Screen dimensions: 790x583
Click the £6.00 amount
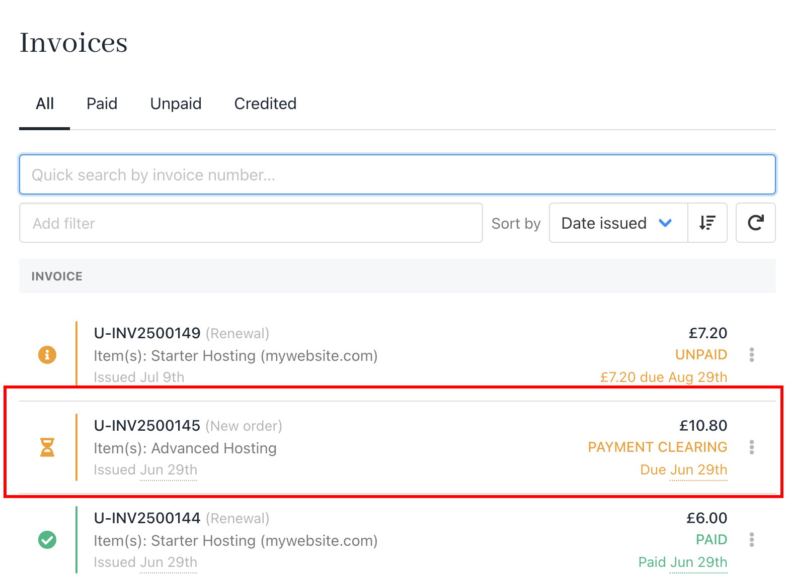point(707,518)
